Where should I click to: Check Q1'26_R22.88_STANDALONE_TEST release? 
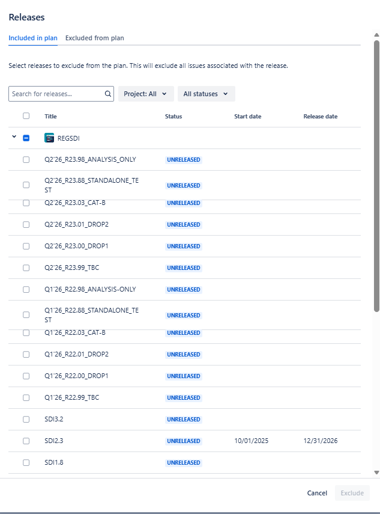coord(26,315)
